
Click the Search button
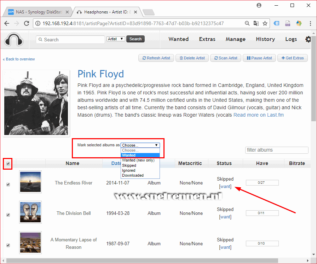[136, 39]
